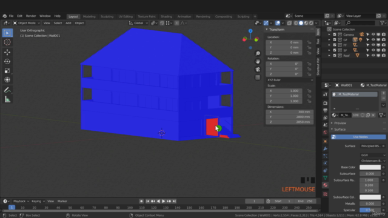Click the Marker menu in timeline
Image resolution: width=388 pixels, height=218 pixels.
pos(62,201)
